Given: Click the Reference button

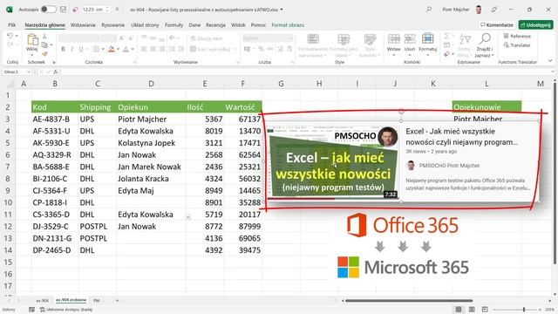Looking at the screenshot, I should click(517, 36).
